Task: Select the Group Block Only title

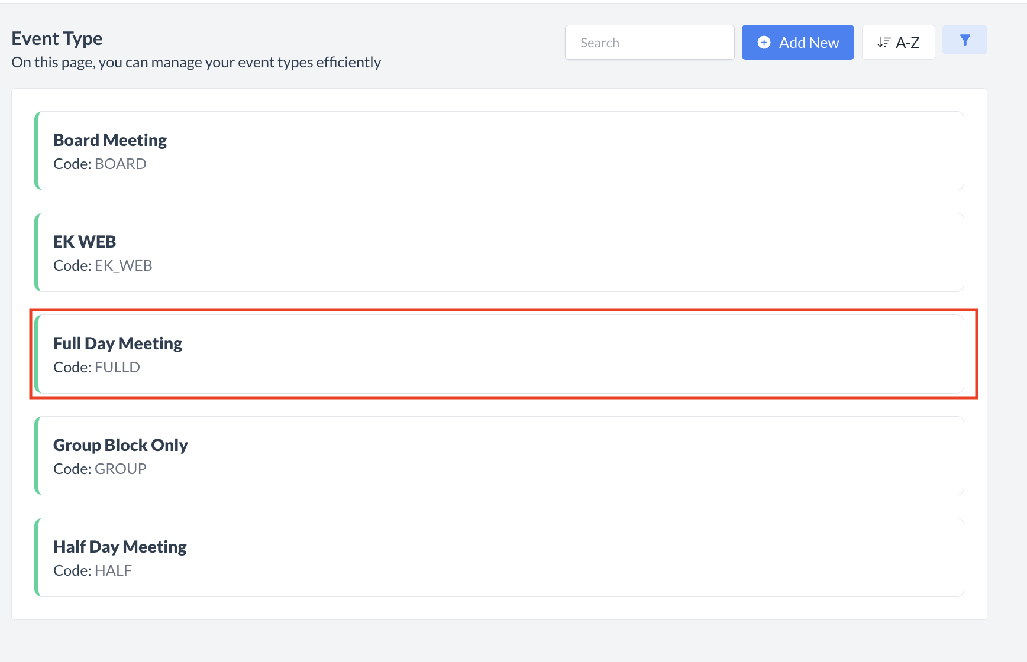Action: 121,445
